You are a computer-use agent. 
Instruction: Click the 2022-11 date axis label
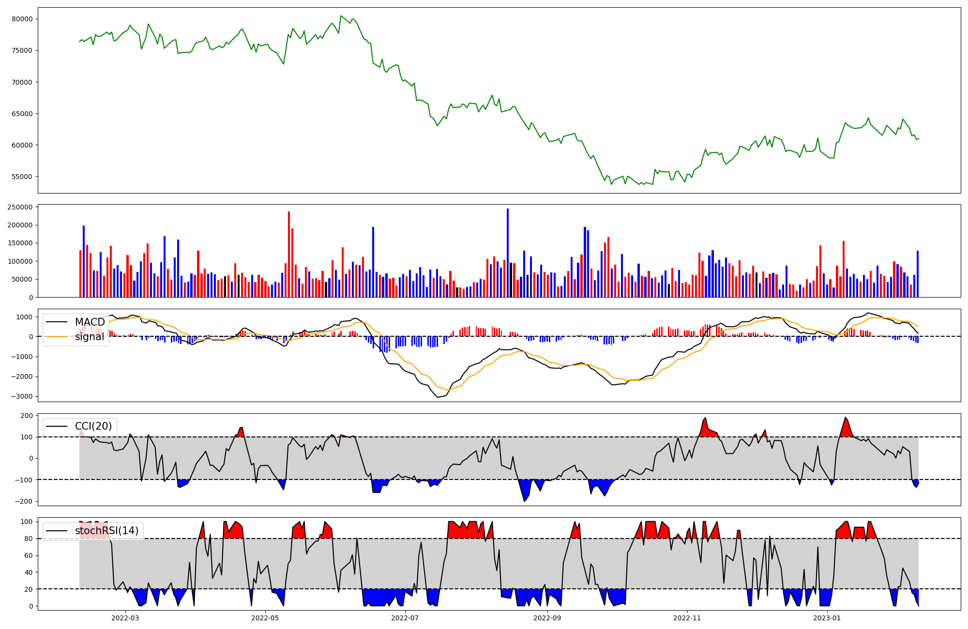point(687,618)
